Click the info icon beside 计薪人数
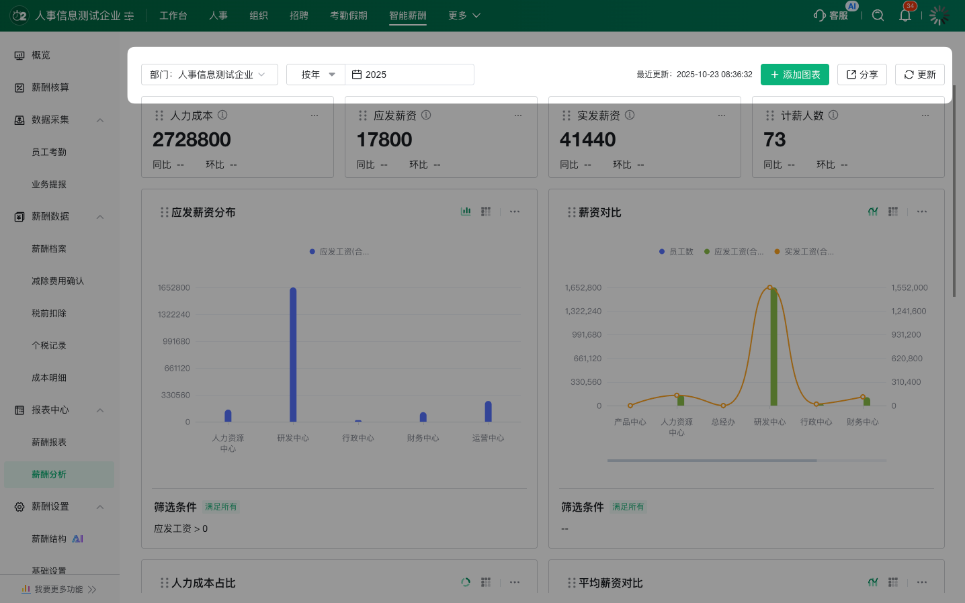 833,115
